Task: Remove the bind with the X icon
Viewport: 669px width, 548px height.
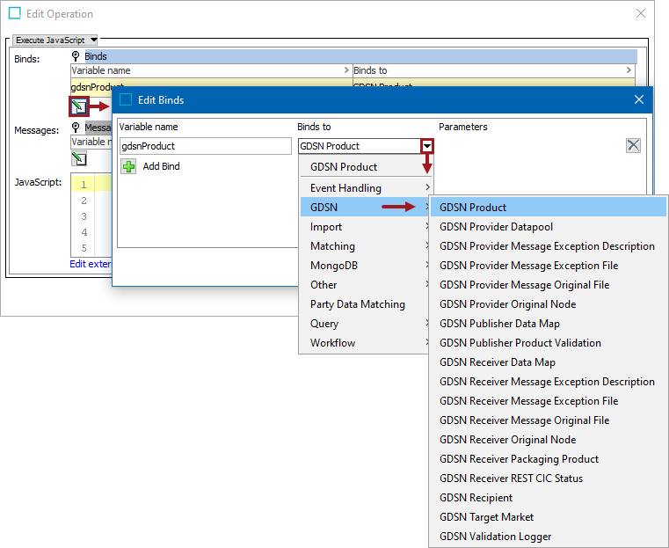Action: coord(633,146)
